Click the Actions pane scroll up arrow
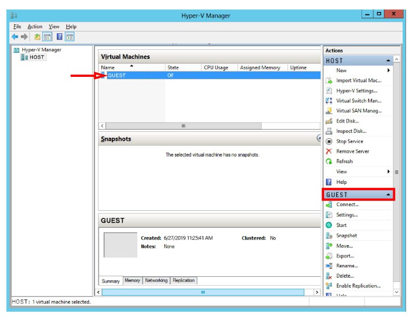Image resolution: width=412 pixels, height=323 pixels. click(397, 59)
